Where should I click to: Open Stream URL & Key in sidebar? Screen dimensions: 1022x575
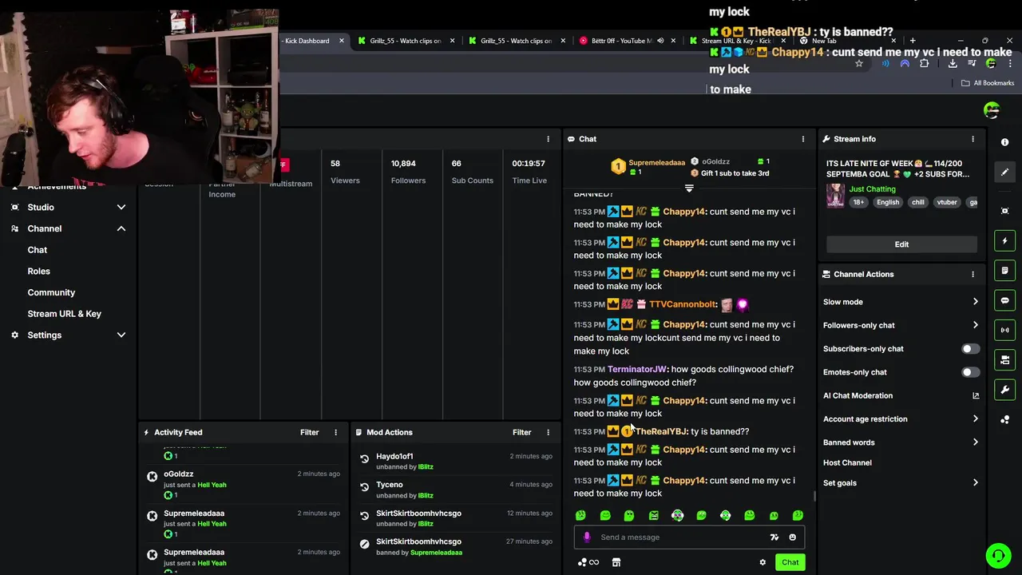pos(65,314)
